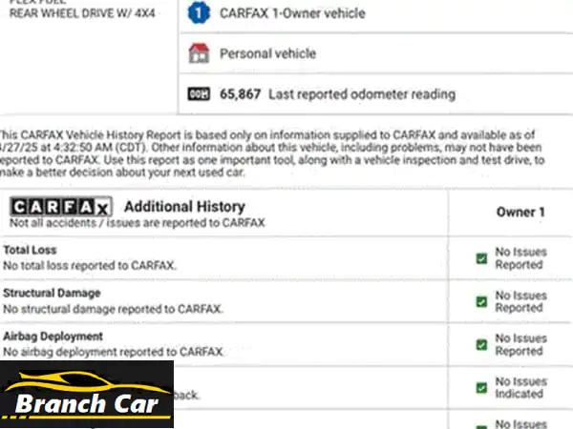Click 'No airbag deployment reported to CARFAX.'
This screenshot has height=429, width=573.
(x=114, y=352)
